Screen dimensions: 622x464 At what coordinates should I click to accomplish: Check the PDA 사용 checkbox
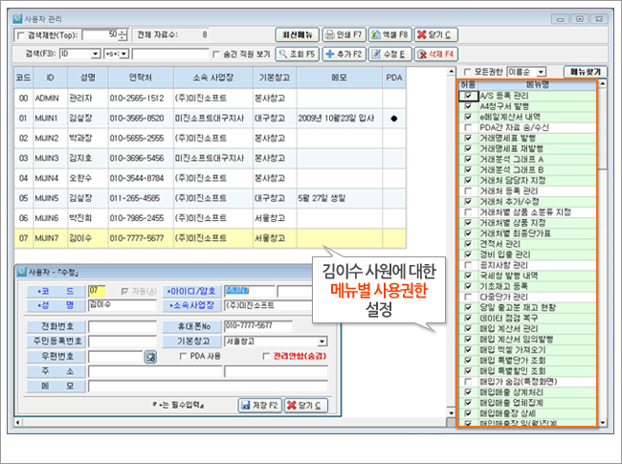(x=185, y=356)
